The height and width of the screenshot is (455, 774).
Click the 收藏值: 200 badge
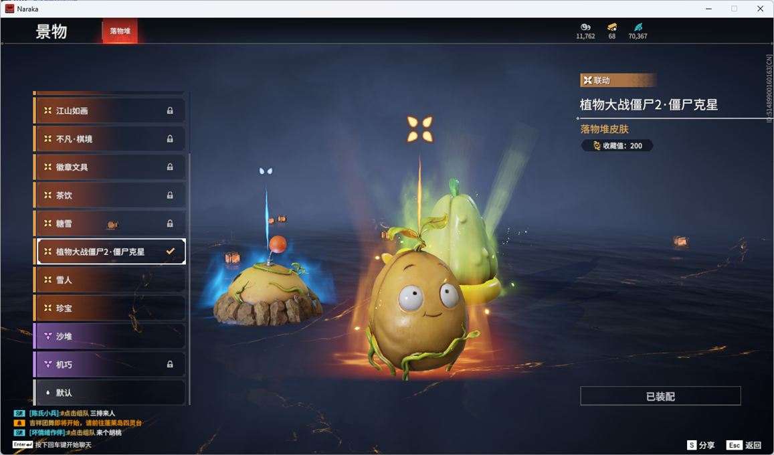617,146
